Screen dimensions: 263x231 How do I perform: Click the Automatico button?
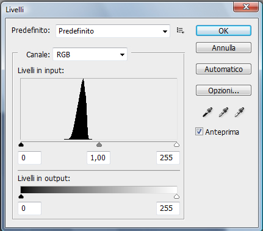223,69
